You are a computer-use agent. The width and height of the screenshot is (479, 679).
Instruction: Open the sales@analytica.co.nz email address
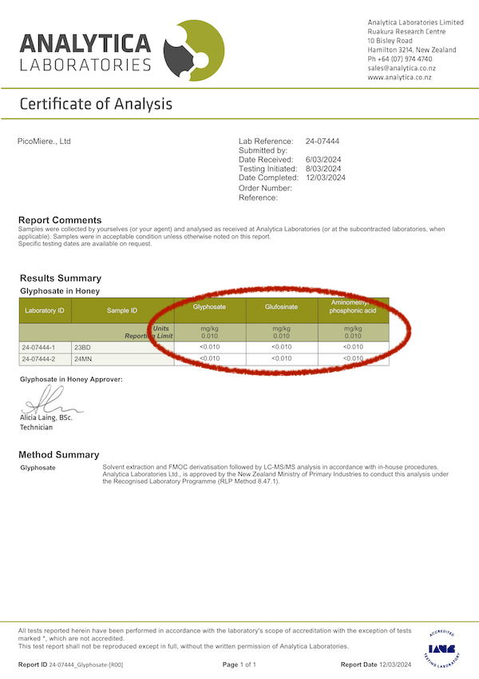pyautogui.click(x=402, y=68)
